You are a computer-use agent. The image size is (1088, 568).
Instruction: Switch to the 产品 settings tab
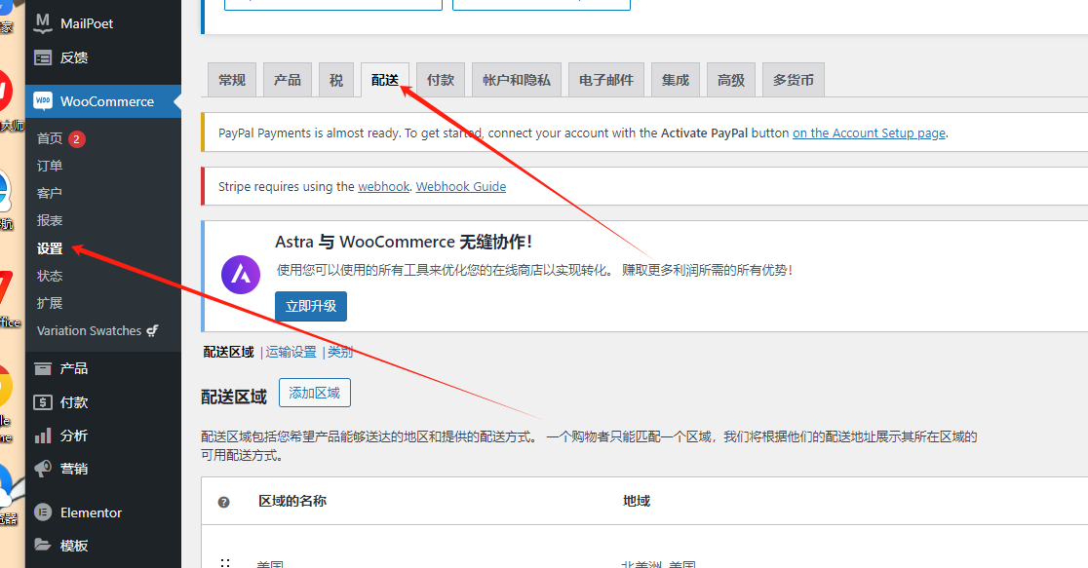pos(288,80)
